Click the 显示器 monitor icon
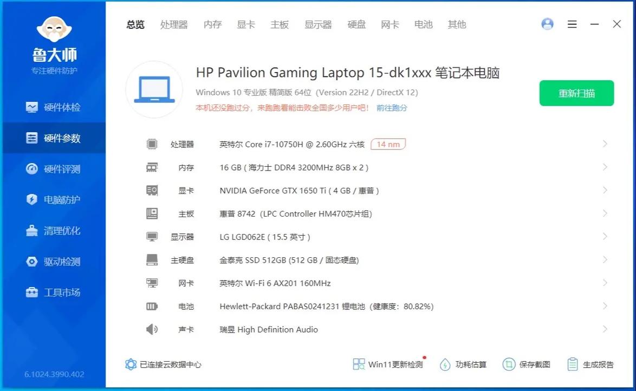The height and width of the screenshot is (391, 636). pyautogui.click(x=152, y=237)
